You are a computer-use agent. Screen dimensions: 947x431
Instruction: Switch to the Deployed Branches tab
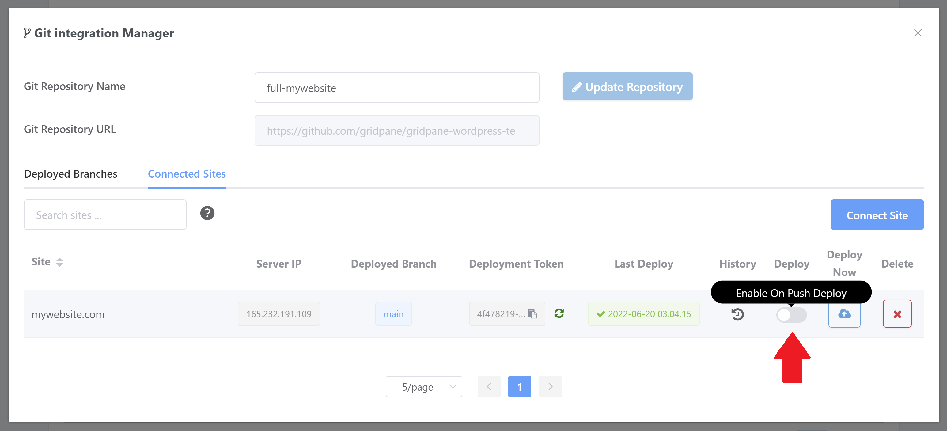point(70,174)
